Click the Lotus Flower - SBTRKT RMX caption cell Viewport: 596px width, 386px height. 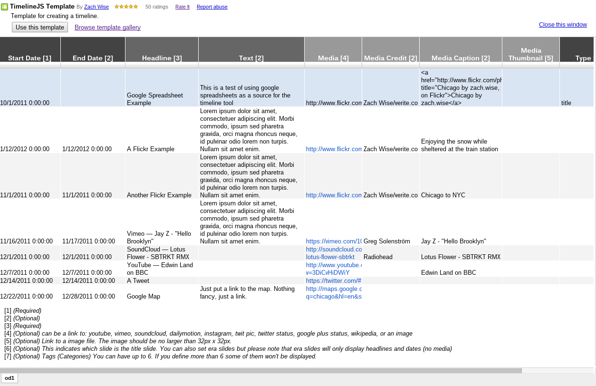pyautogui.click(x=461, y=253)
